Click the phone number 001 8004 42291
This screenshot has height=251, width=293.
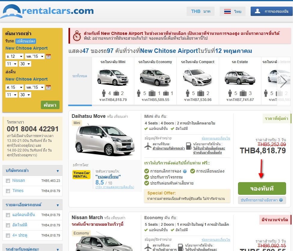point(33,129)
